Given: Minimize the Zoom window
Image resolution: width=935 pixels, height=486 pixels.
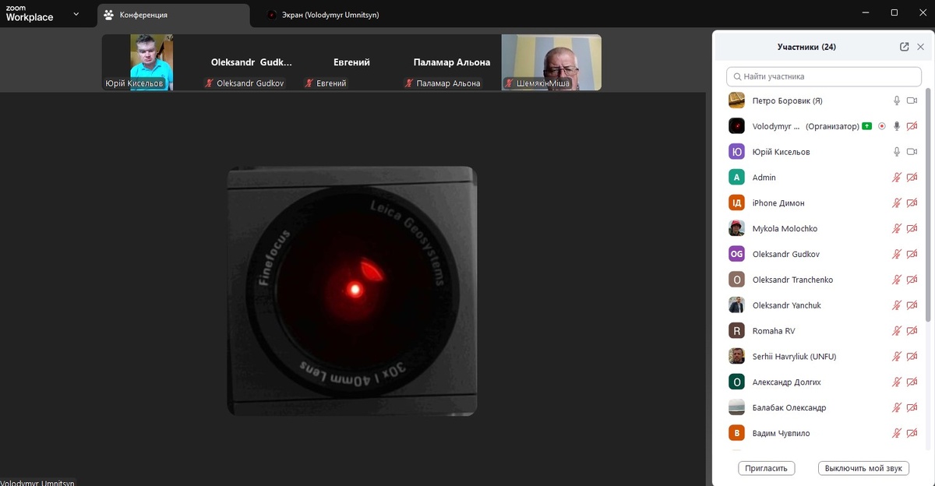Looking at the screenshot, I should pyautogui.click(x=867, y=13).
